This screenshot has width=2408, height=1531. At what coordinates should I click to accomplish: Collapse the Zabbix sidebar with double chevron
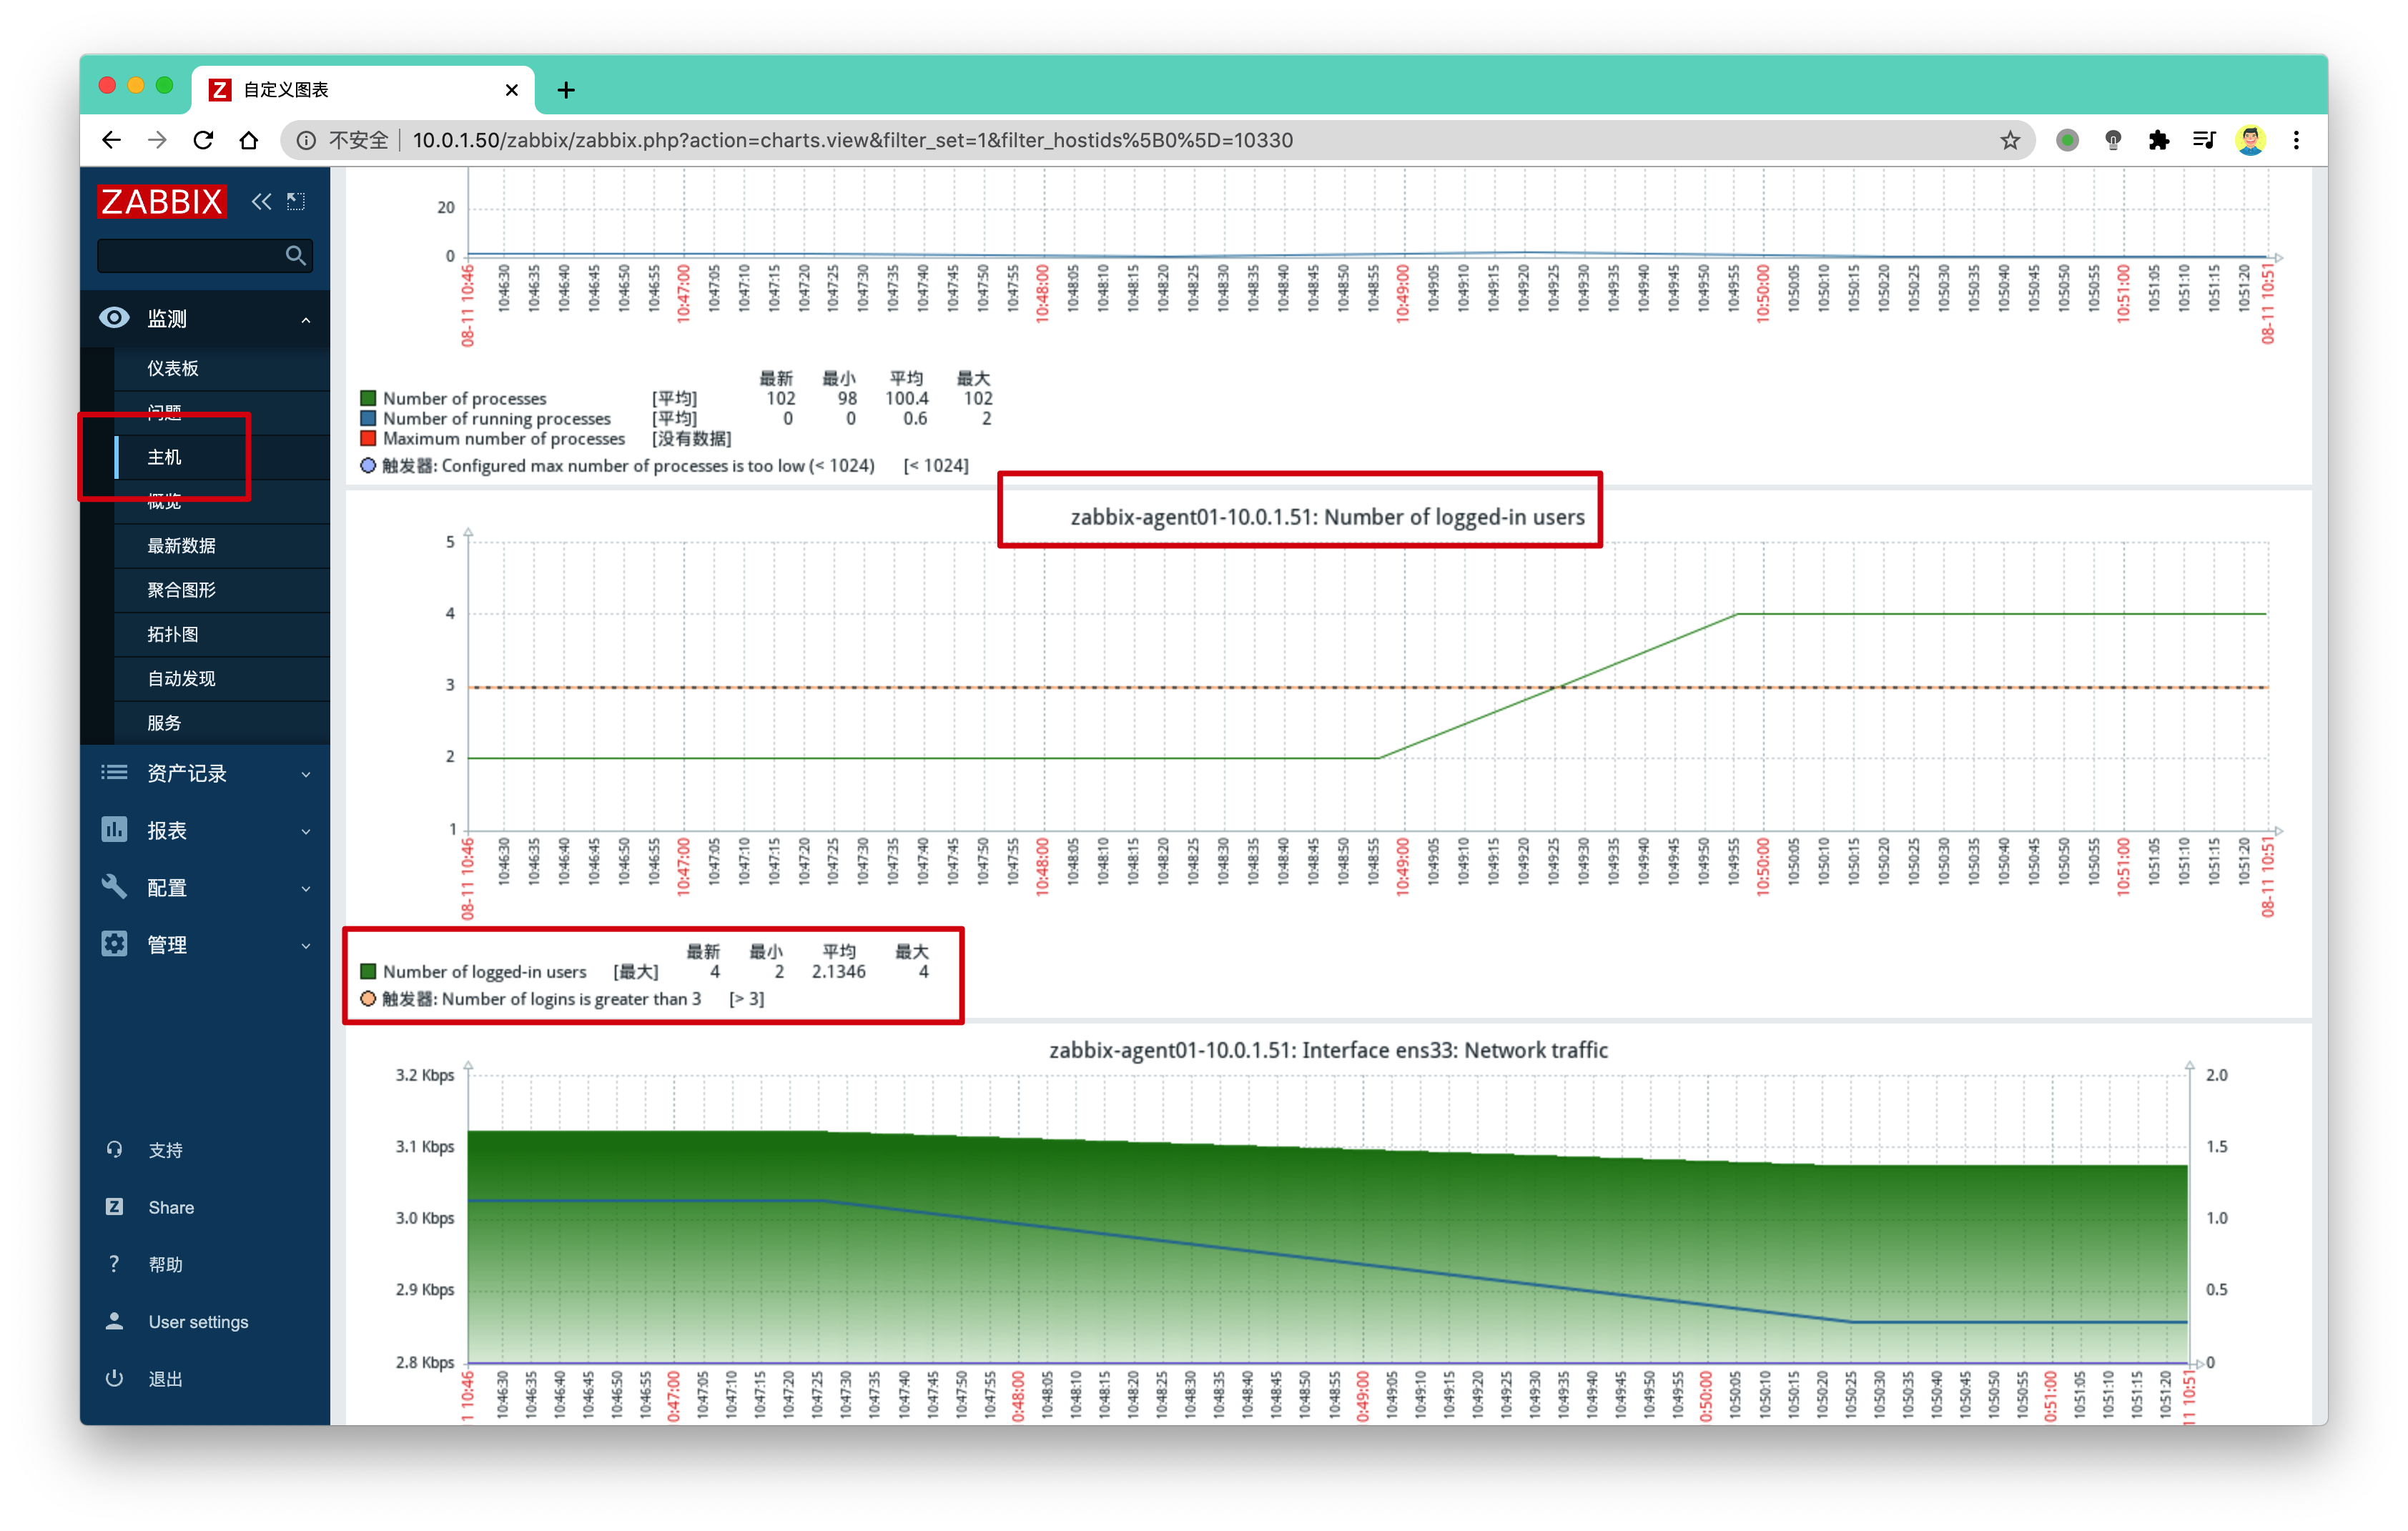261,201
